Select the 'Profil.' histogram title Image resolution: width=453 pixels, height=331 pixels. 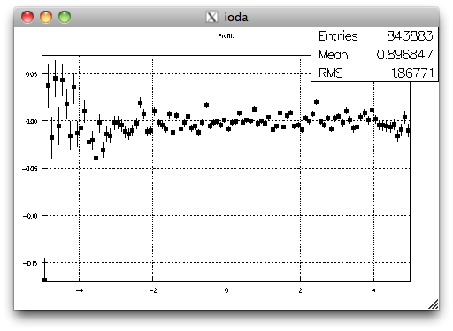click(x=226, y=36)
